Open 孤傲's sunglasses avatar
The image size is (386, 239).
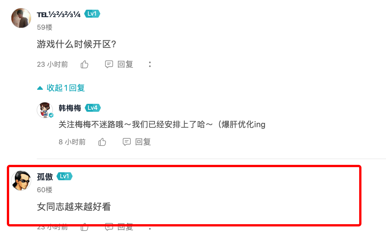21,181
